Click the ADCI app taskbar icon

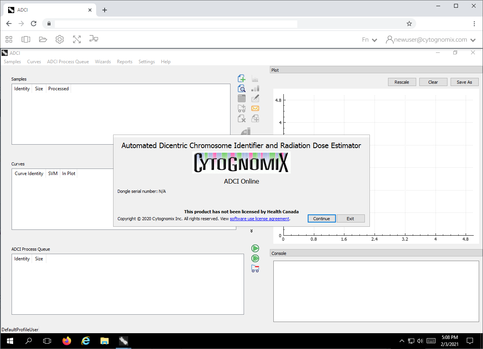123,341
